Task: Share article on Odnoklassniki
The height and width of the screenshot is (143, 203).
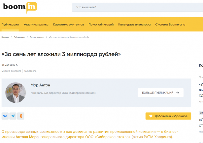Action: [x=21, y=116]
